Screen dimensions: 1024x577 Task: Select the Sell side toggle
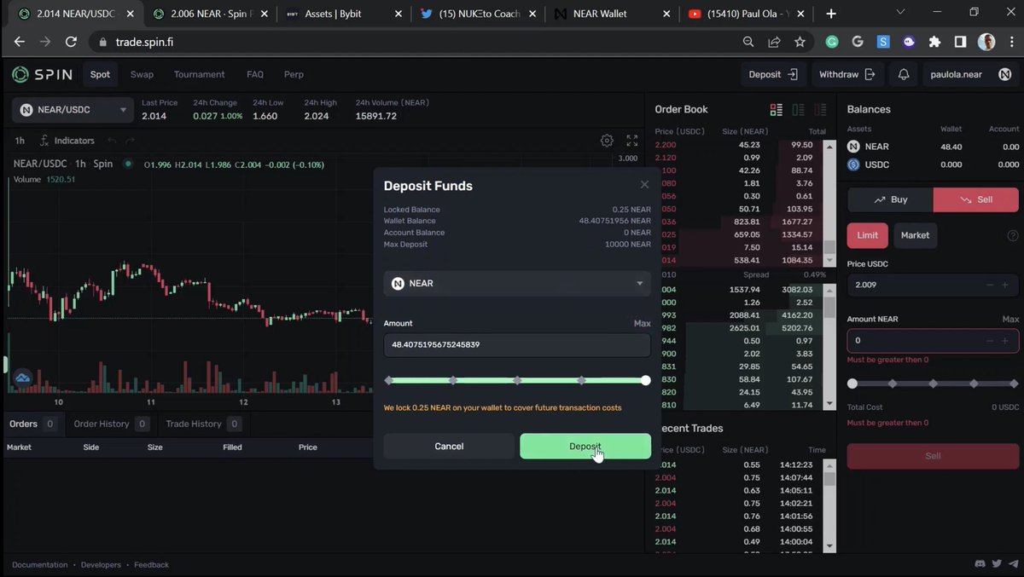click(976, 199)
